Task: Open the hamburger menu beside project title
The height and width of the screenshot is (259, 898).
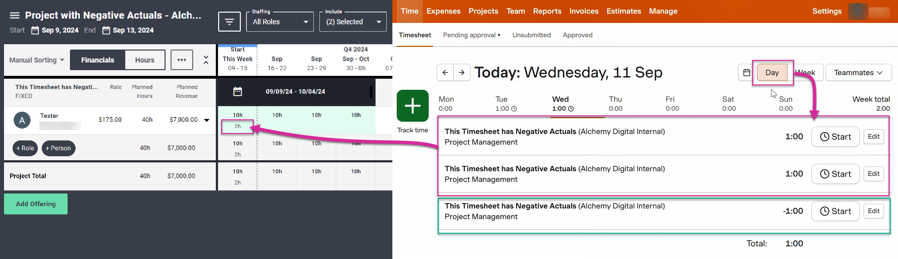Action: pos(15,15)
